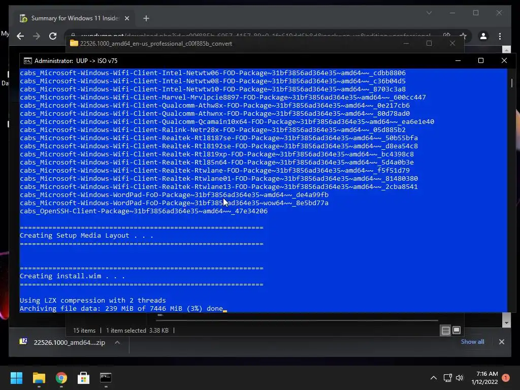
Task: Click Show all downloads link
Action: coord(472,342)
